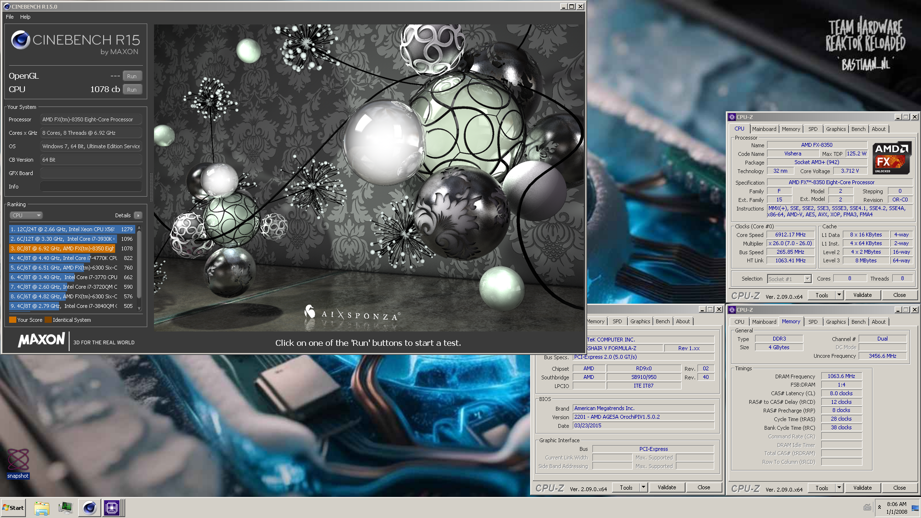Open the CPU ranking type dropdown
Viewport: 921px width, 518px height.
tap(26, 215)
